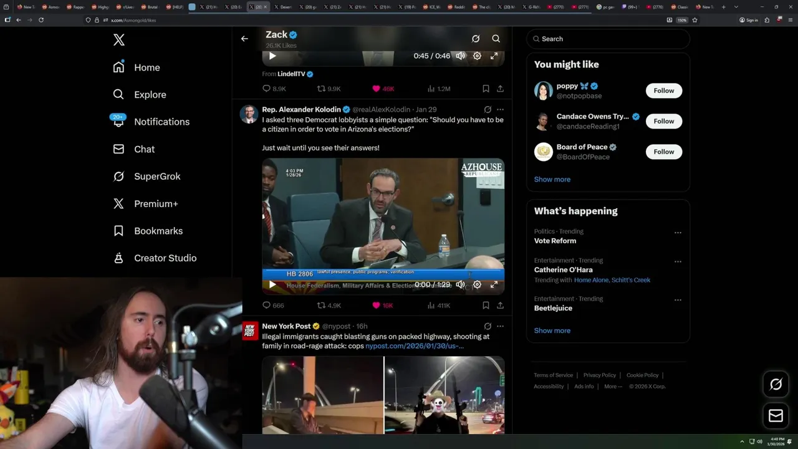Open the Home Alone trending link
Screen dimensions: 798x449
coord(592,280)
